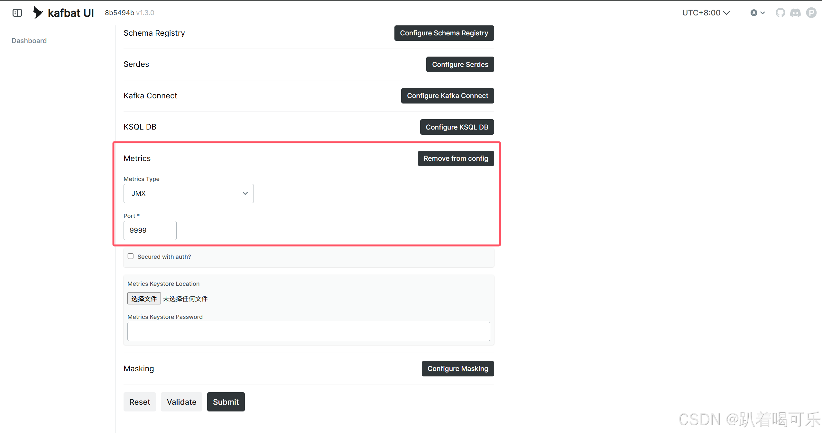The image size is (822, 433).
Task: Click Configure Schema Registry button
Action: point(444,33)
